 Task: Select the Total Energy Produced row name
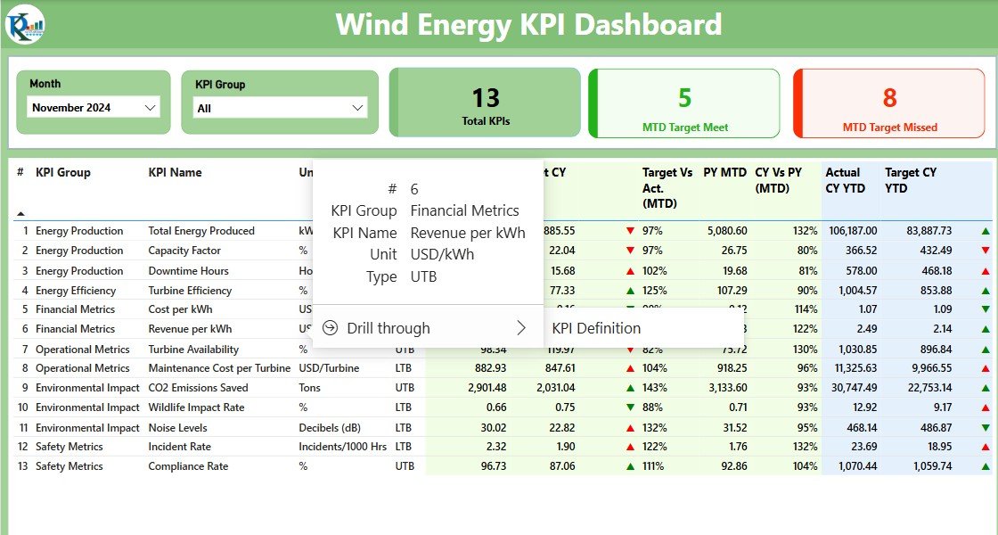point(201,231)
